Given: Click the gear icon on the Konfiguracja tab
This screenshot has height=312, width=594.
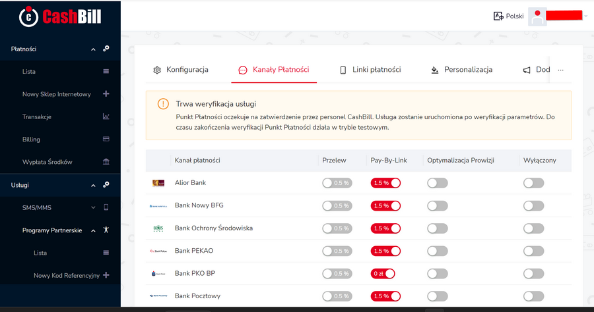Looking at the screenshot, I should 157,70.
